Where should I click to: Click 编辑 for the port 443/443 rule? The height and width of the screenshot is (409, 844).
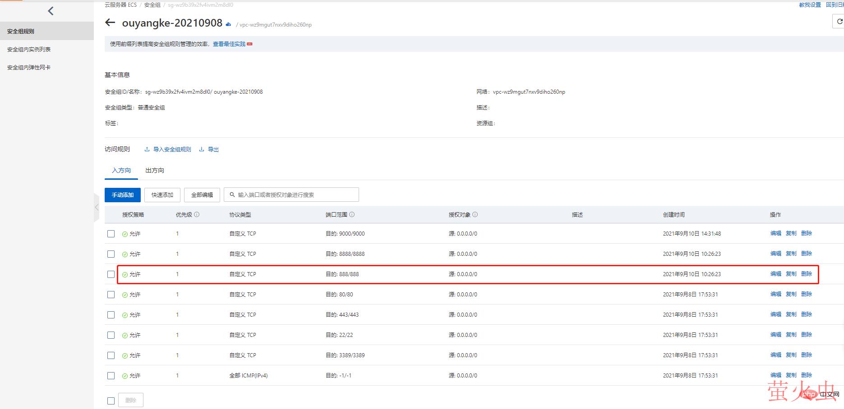(775, 314)
